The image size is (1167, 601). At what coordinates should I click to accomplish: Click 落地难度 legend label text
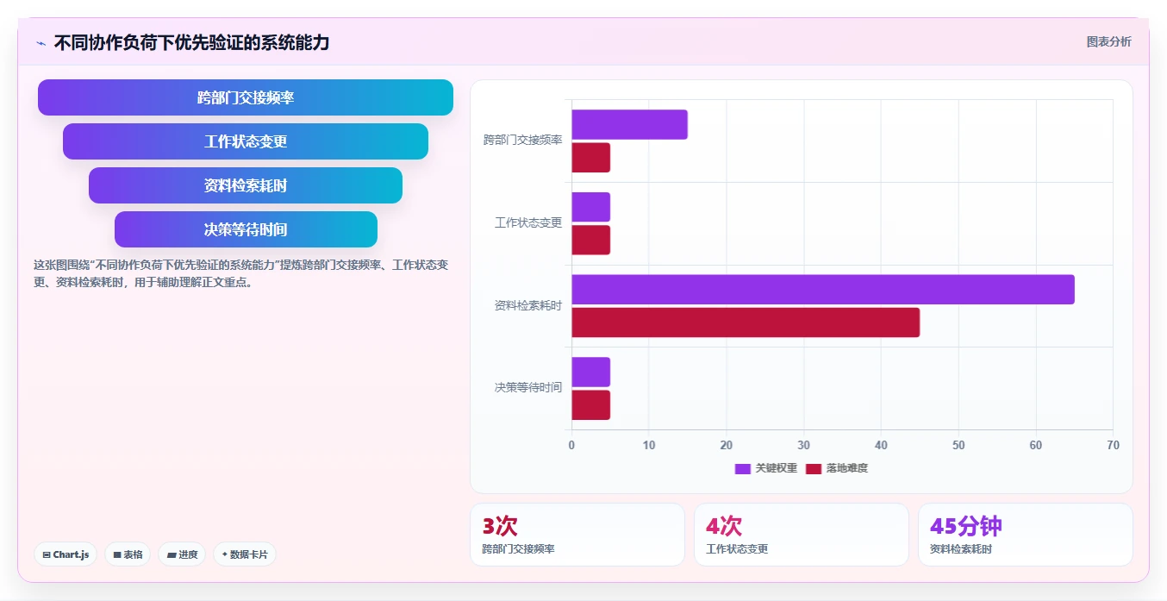tap(847, 468)
